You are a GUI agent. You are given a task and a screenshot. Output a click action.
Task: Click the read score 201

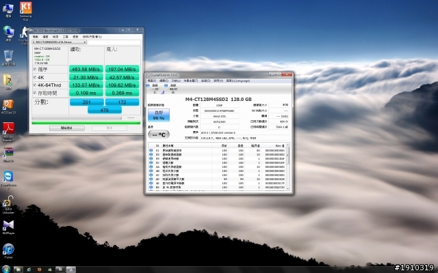click(87, 102)
